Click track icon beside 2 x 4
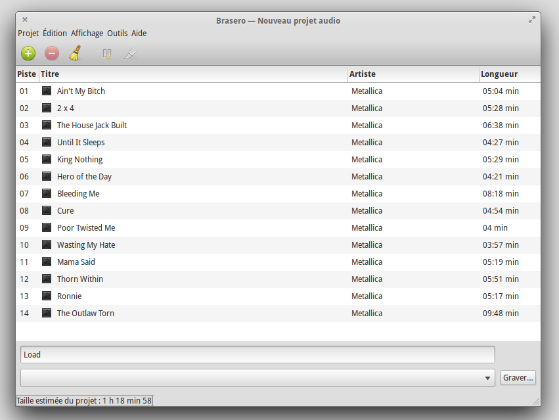 [x=47, y=108]
